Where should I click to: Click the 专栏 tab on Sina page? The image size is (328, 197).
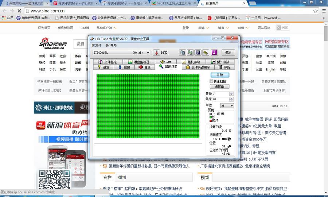[x=108, y=177]
